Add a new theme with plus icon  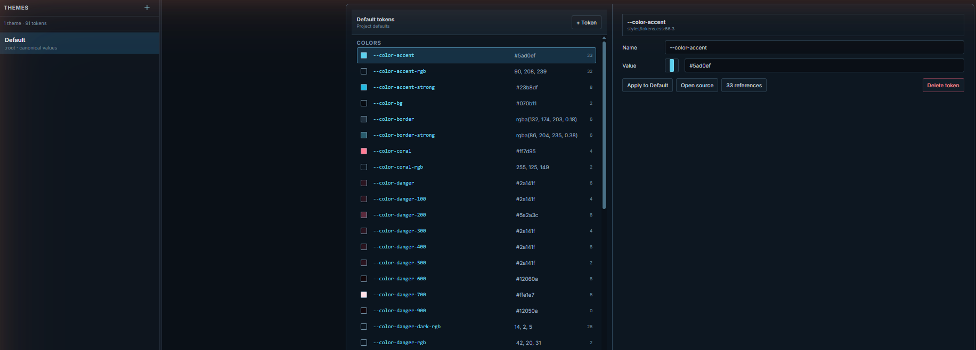click(147, 7)
